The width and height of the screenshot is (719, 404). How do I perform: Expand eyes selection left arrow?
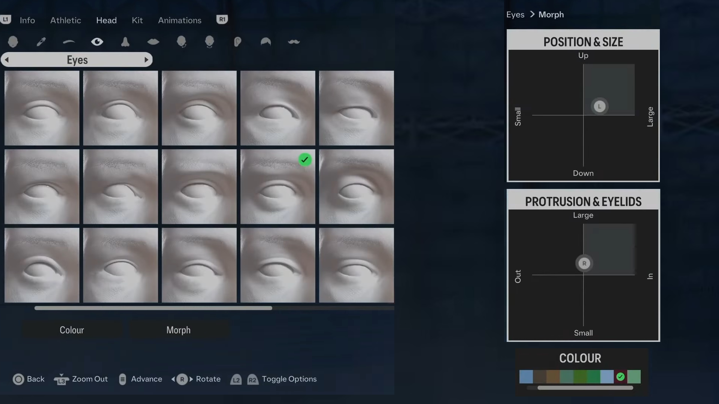click(x=7, y=59)
